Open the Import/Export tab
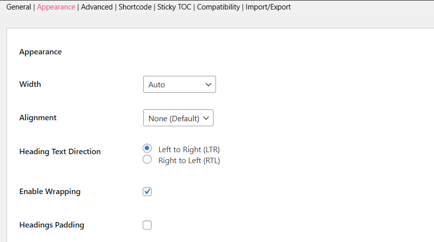This screenshot has height=242, width=434. point(268,7)
